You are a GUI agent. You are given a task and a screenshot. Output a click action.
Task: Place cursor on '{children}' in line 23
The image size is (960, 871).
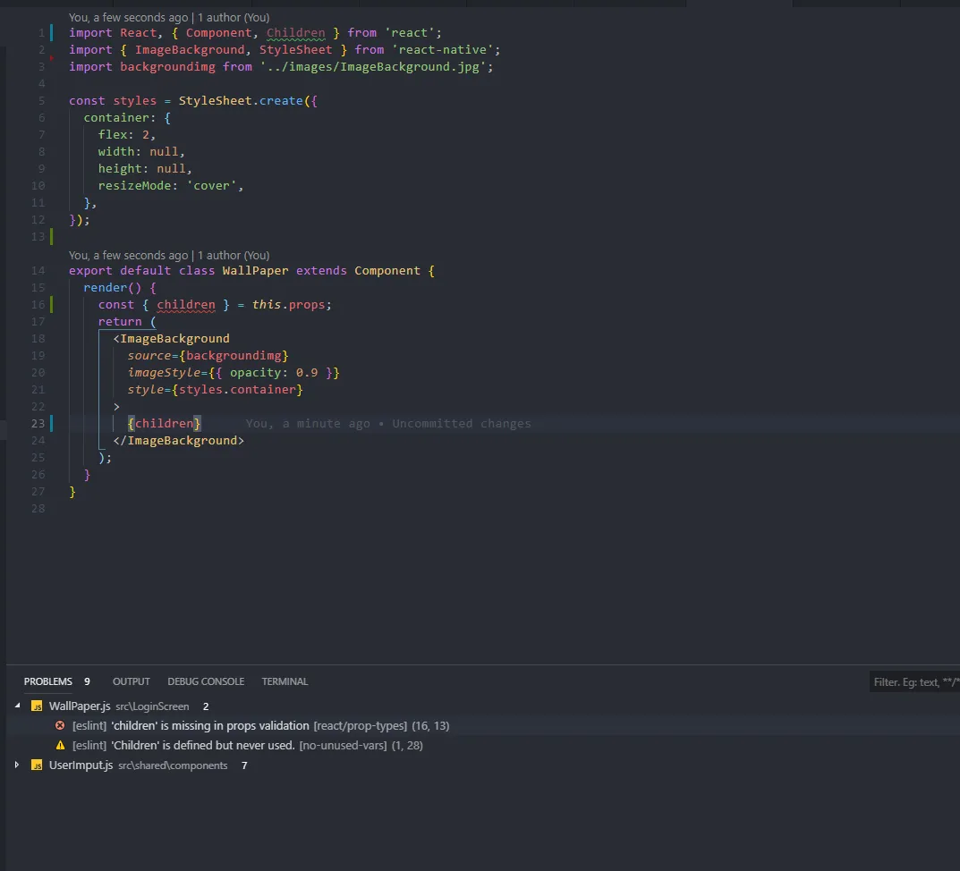click(x=164, y=424)
